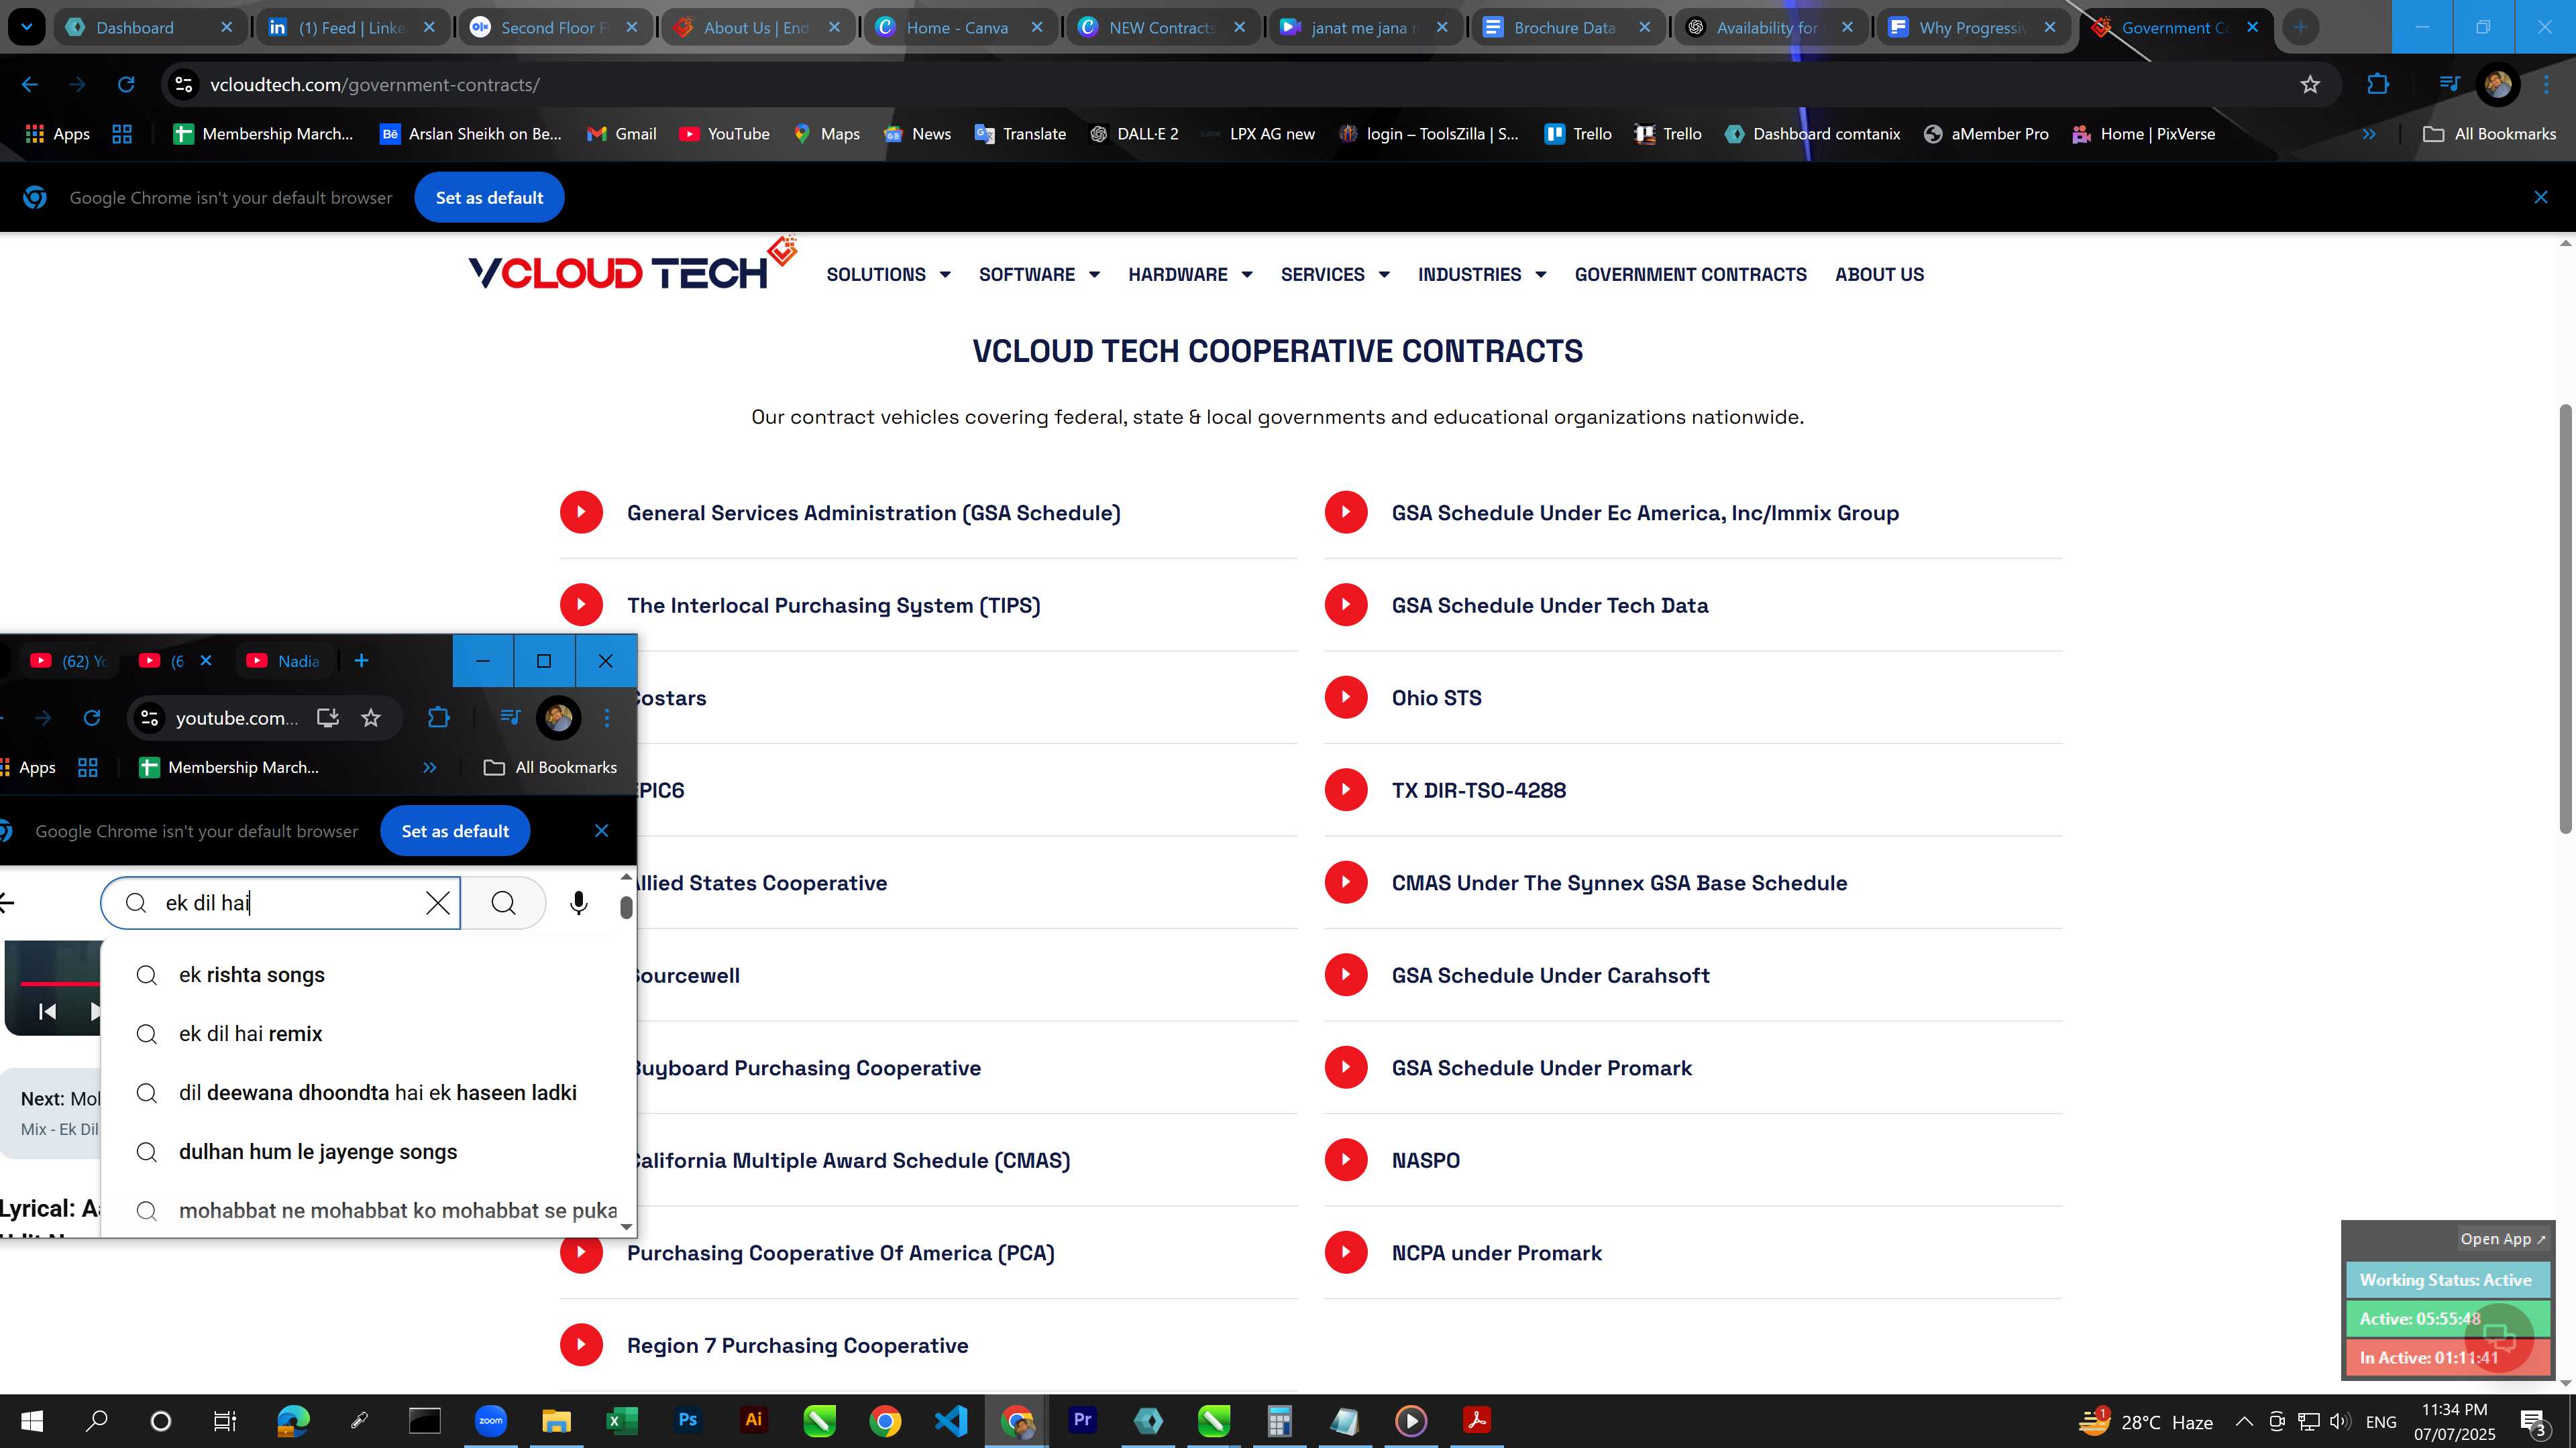Clear the YouTube search text

coord(438,904)
